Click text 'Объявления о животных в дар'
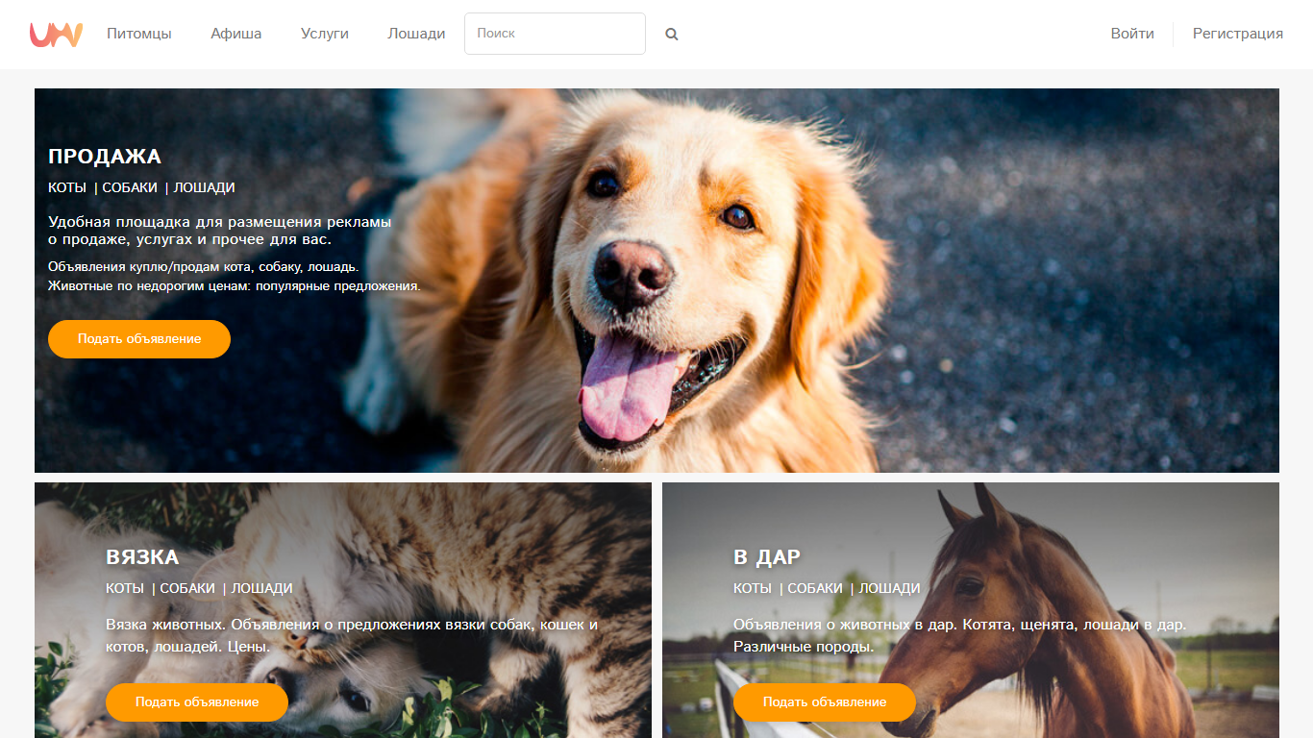Image resolution: width=1313 pixels, height=738 pixels. click(x=843, y=625)
